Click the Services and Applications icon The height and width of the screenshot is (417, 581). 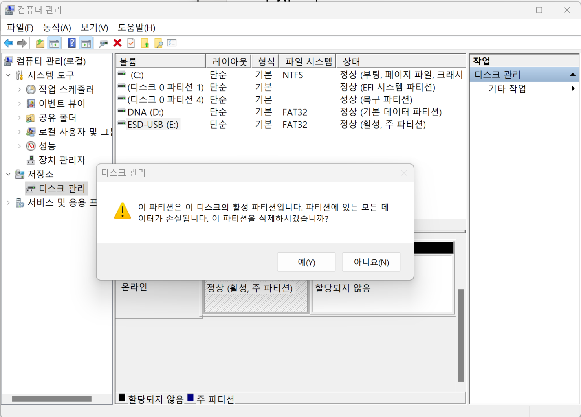[x=20, y=202]
